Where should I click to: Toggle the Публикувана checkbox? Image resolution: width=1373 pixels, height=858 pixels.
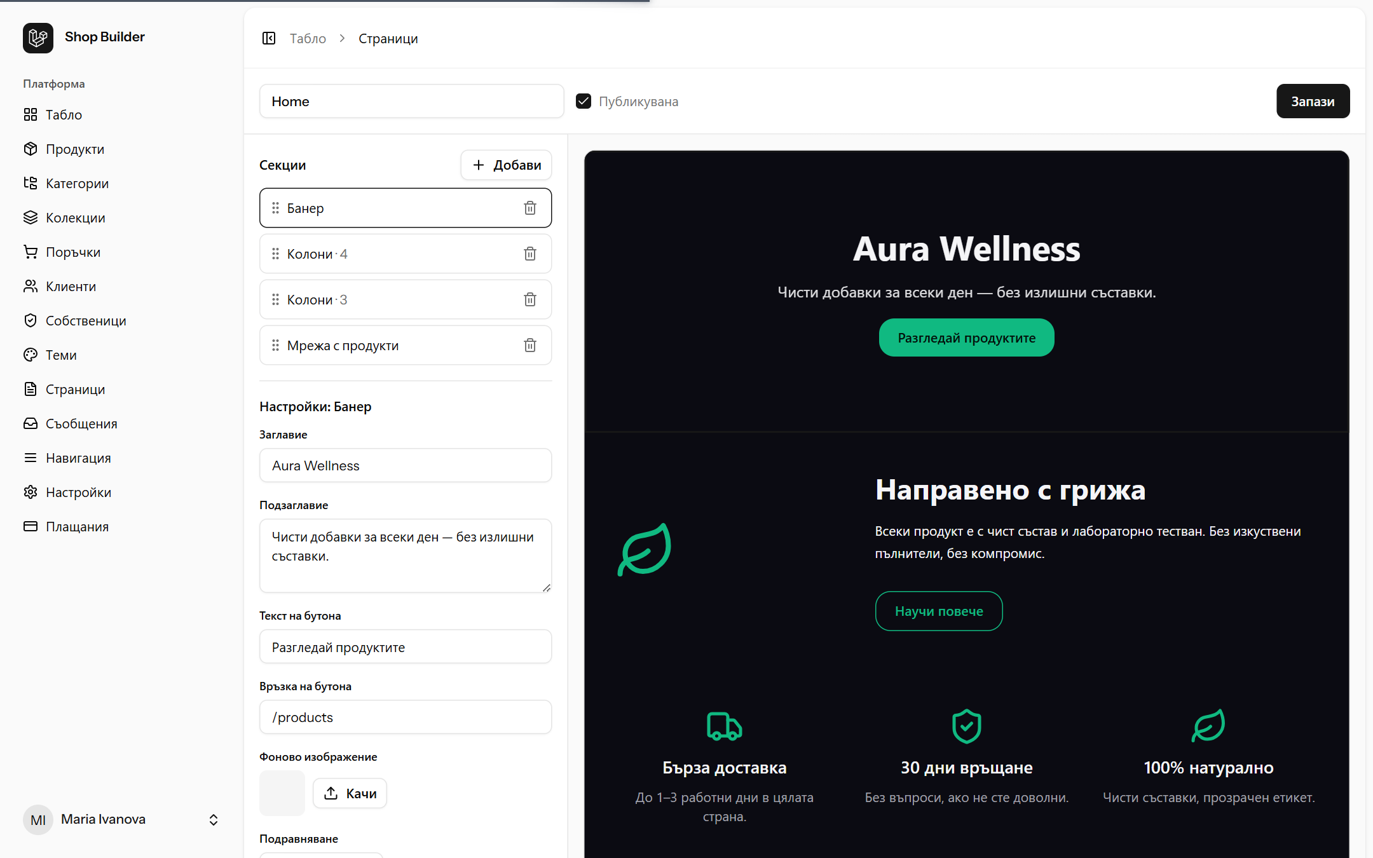(x=584, y=102)
